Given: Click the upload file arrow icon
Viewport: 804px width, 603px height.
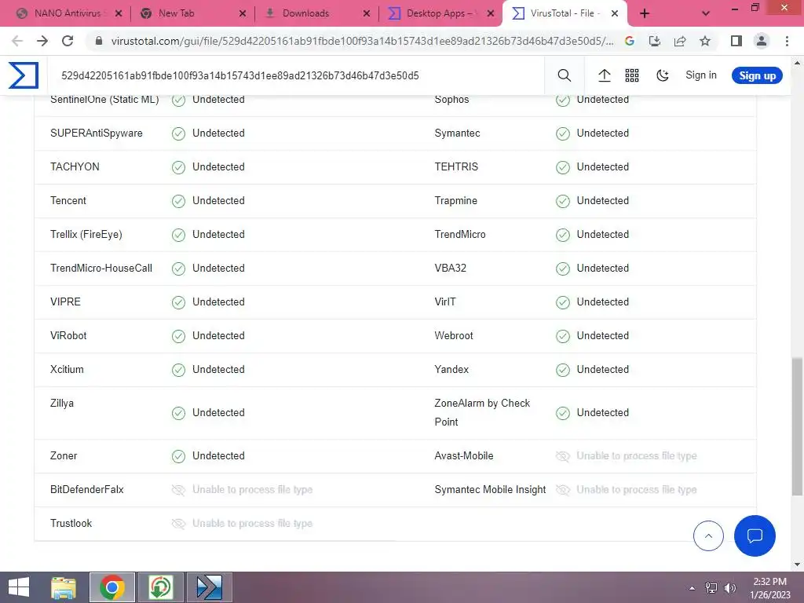Looking at the screenshot, I should tap(604, 75).
